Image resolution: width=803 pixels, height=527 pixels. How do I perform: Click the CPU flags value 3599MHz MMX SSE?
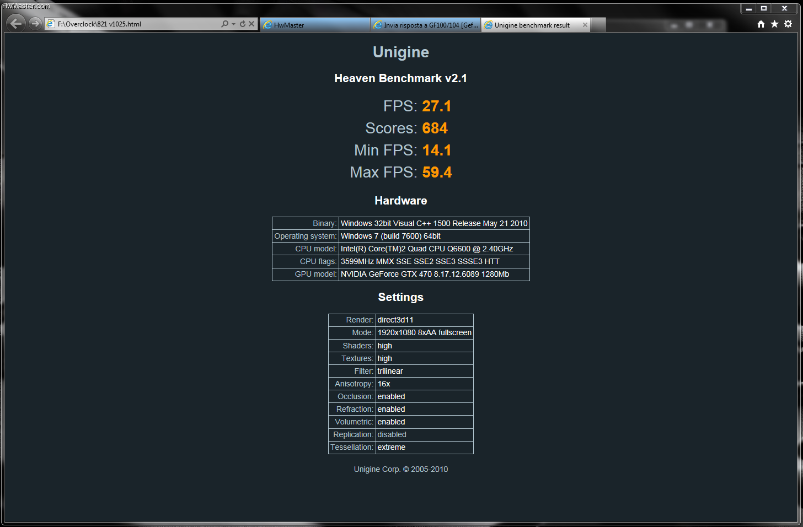click(434, 261)
